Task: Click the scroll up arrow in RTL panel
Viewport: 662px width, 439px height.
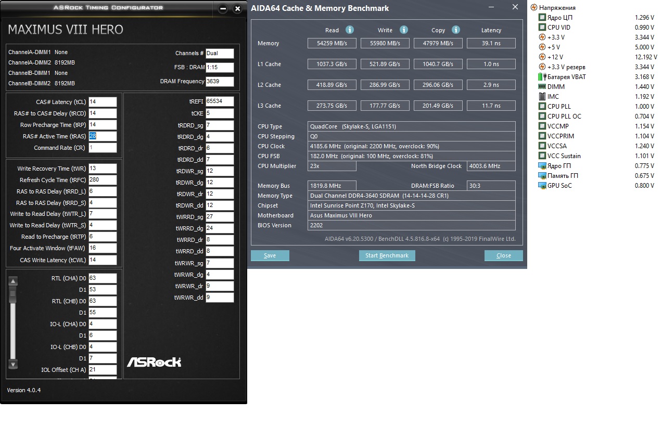Action: 14,281
